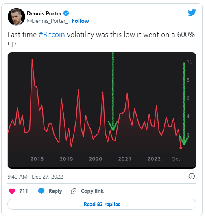
Task: Follow Dennis Porter
Action: [x=81, y=21]
